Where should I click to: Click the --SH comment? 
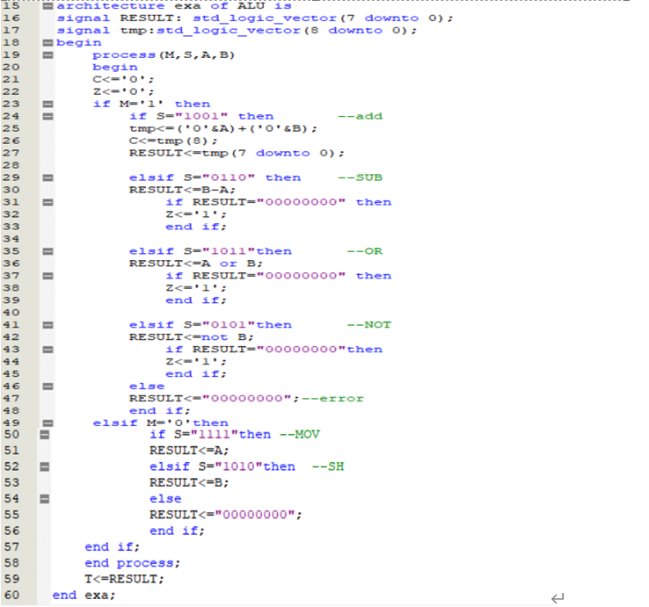click(x=328, y=466)
